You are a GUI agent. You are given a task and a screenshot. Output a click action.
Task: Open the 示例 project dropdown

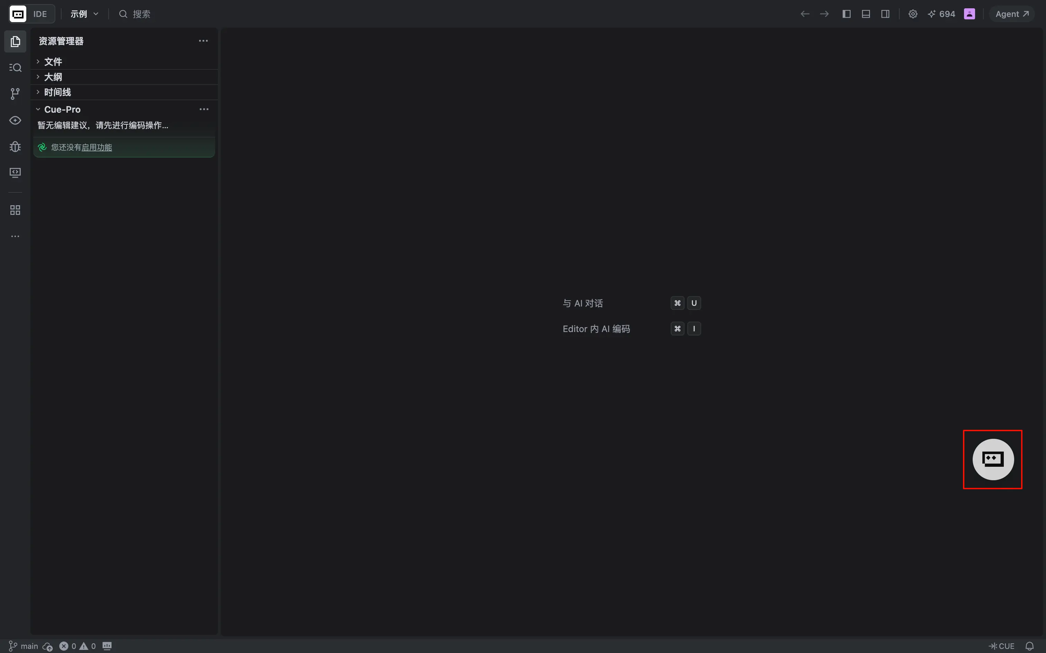85,14
